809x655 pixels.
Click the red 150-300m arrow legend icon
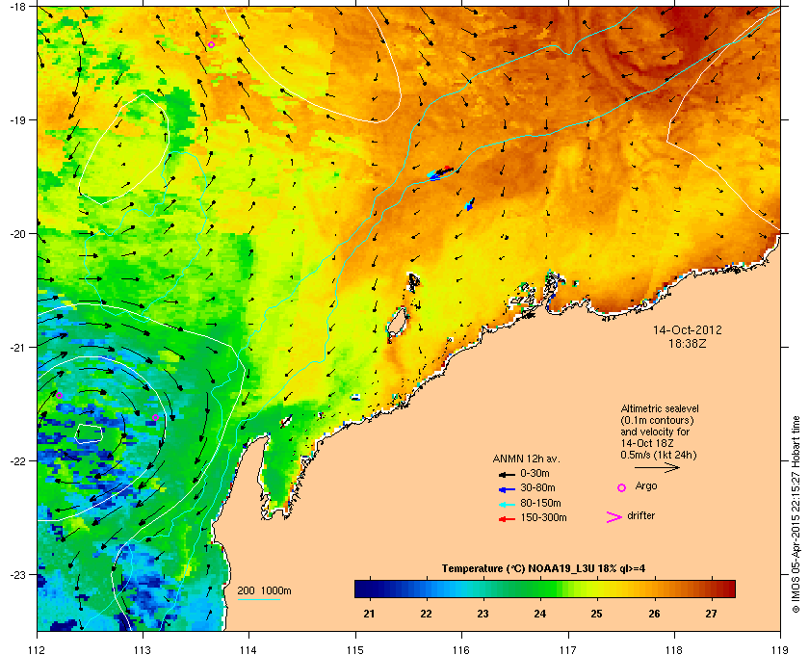[507, 519]
